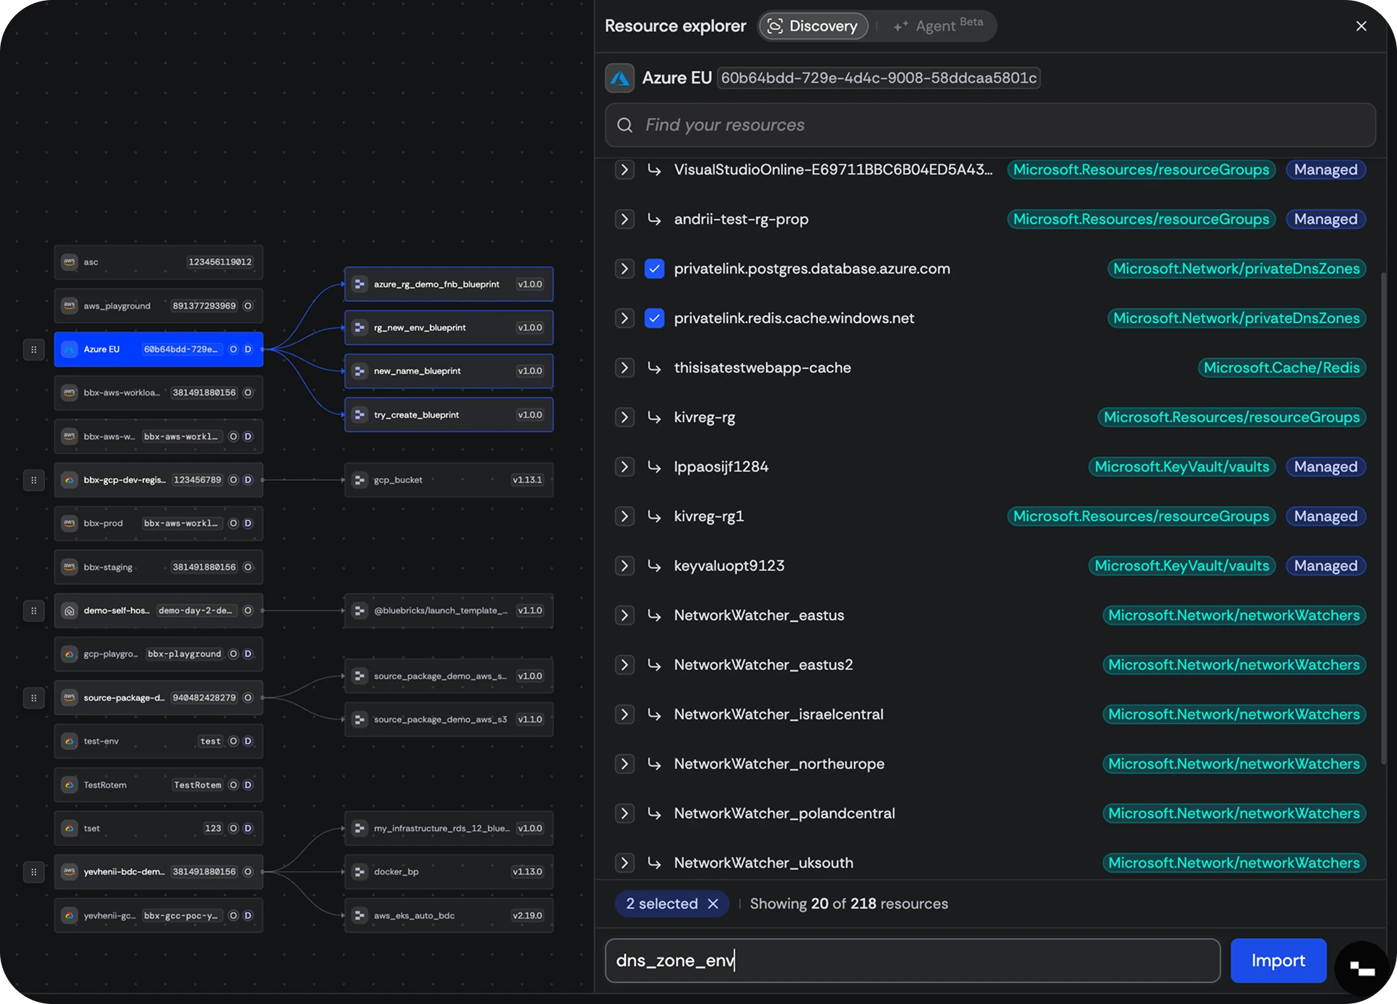Click the Import button

click(x=1278, y=961)
